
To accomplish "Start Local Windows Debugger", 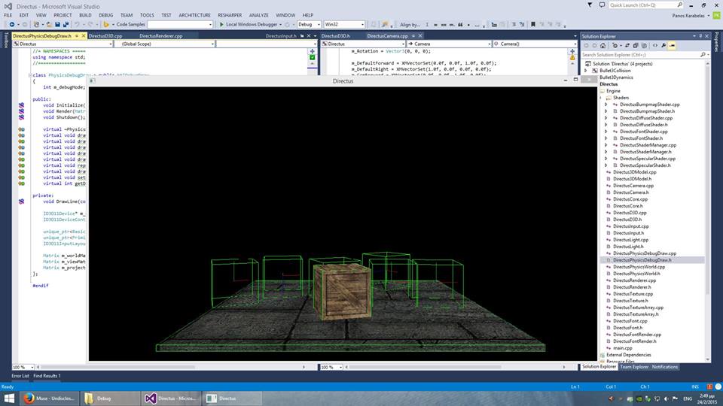I will [249, 24].
